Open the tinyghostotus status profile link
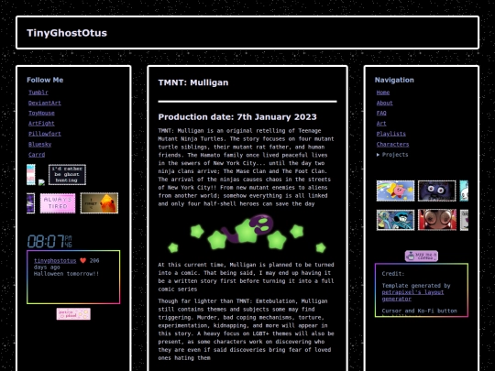This screenshot has width=495, height=371. pyautogui.click(x=55, y=260)
